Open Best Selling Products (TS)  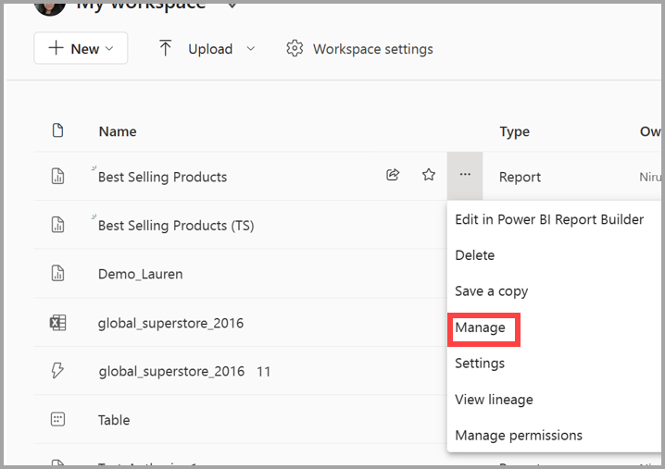(x=176, y=226)
